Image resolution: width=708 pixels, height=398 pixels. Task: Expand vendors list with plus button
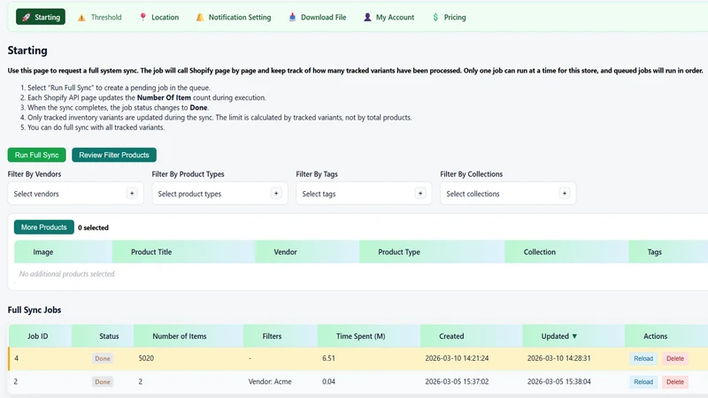coord(132,194)
